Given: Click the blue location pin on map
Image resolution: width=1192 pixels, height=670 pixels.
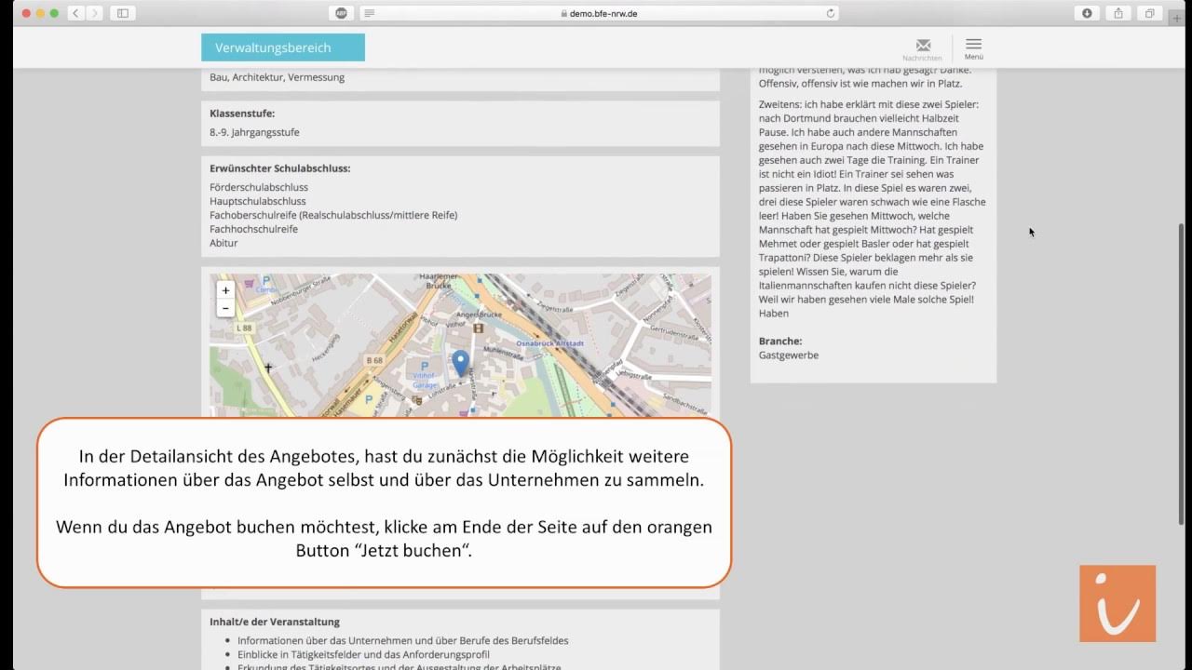Looking at the screenshot, I should click(x=460, y=363).
